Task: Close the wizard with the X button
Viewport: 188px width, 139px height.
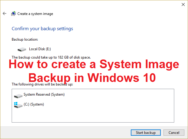Action: 183,4
